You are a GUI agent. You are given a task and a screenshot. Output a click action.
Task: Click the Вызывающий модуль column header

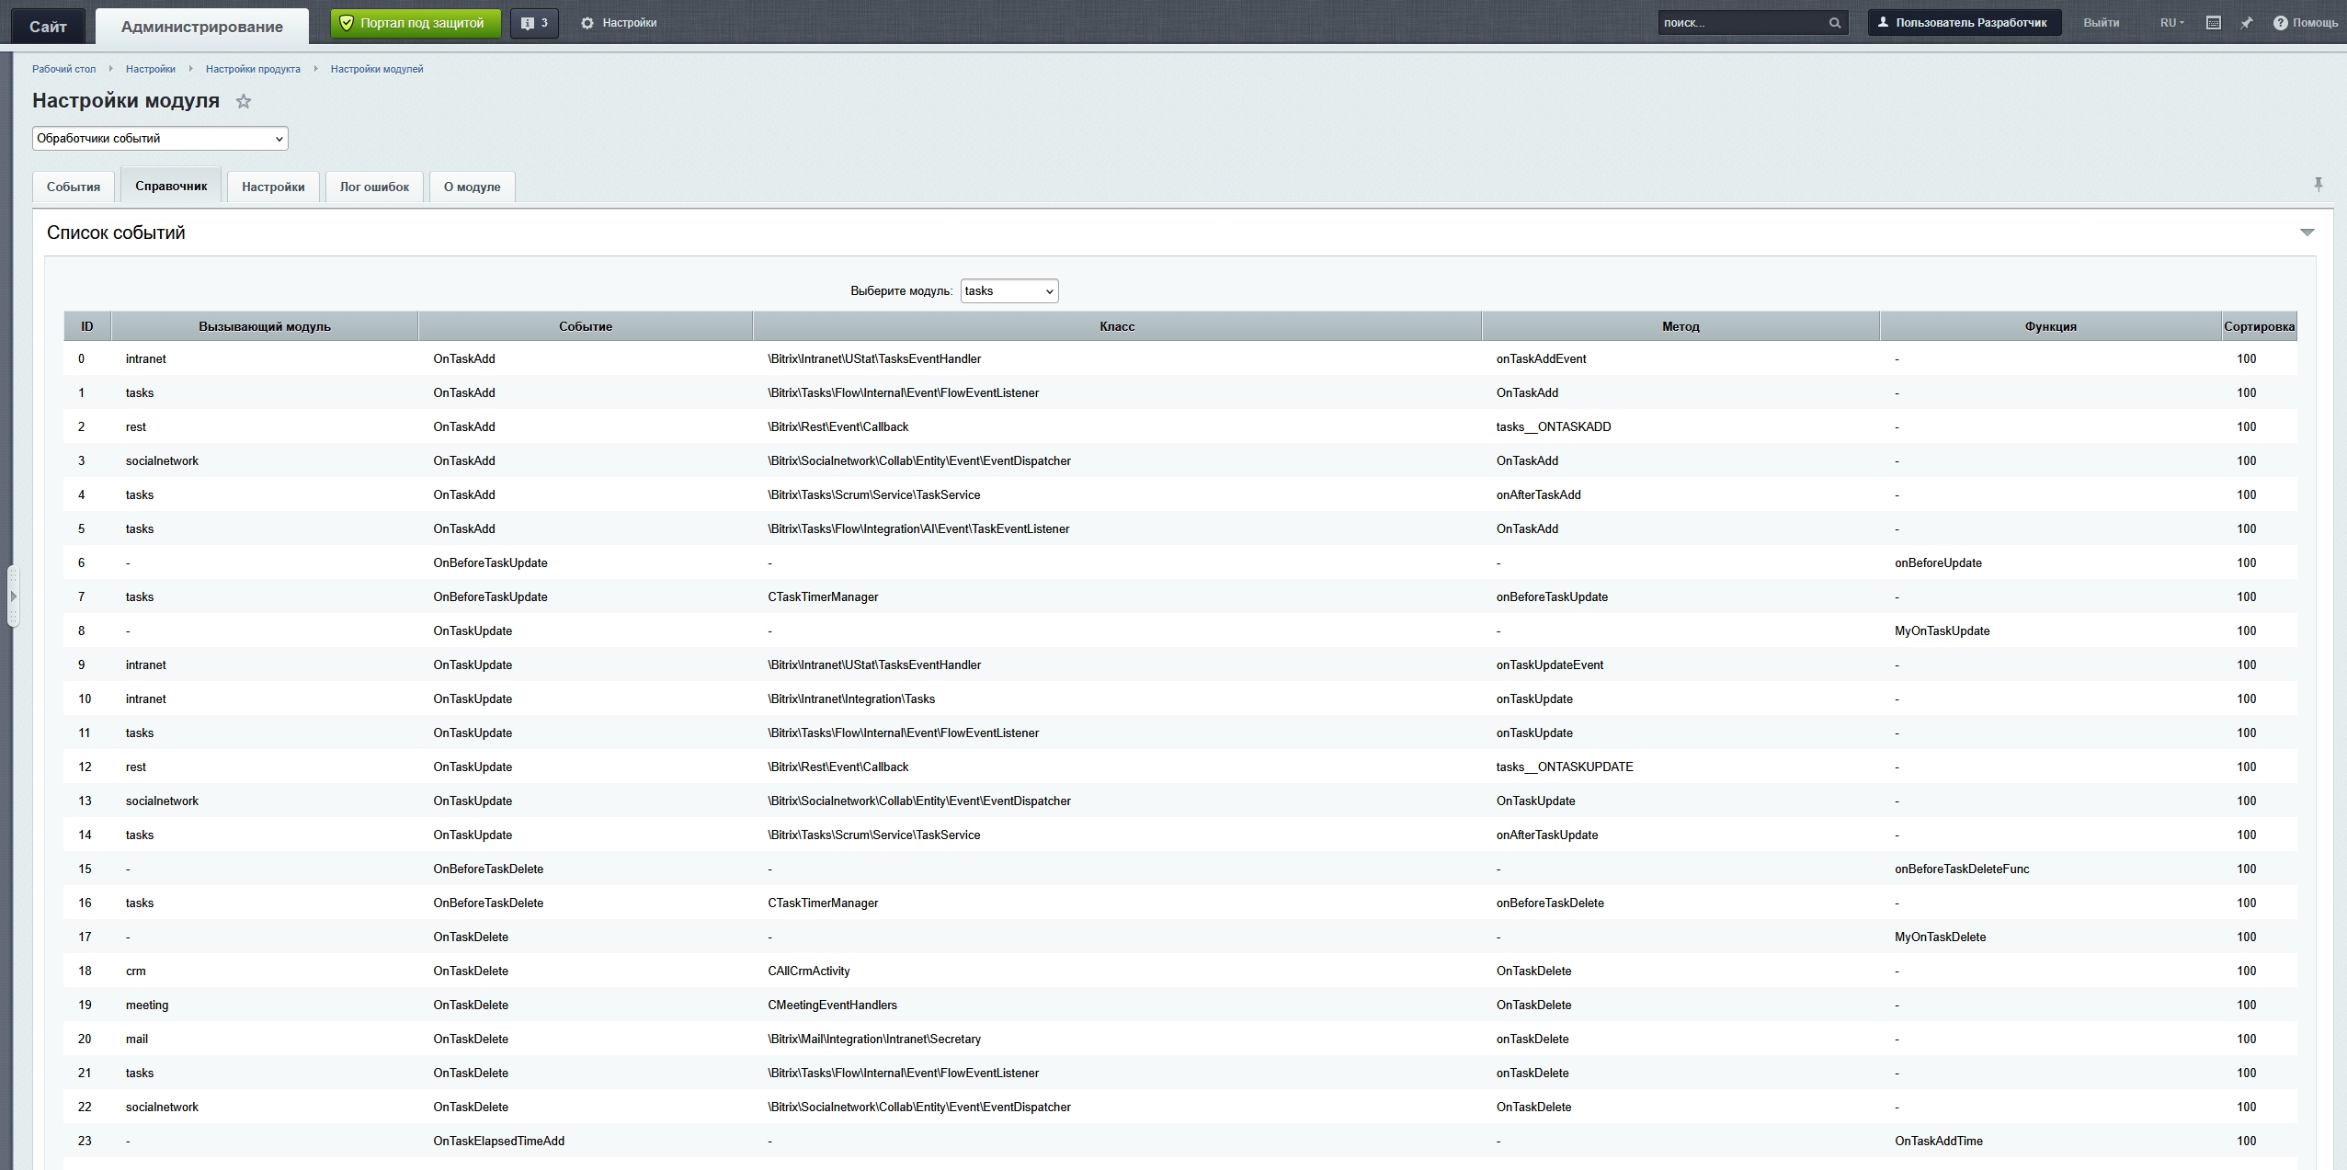coord(265,326)
